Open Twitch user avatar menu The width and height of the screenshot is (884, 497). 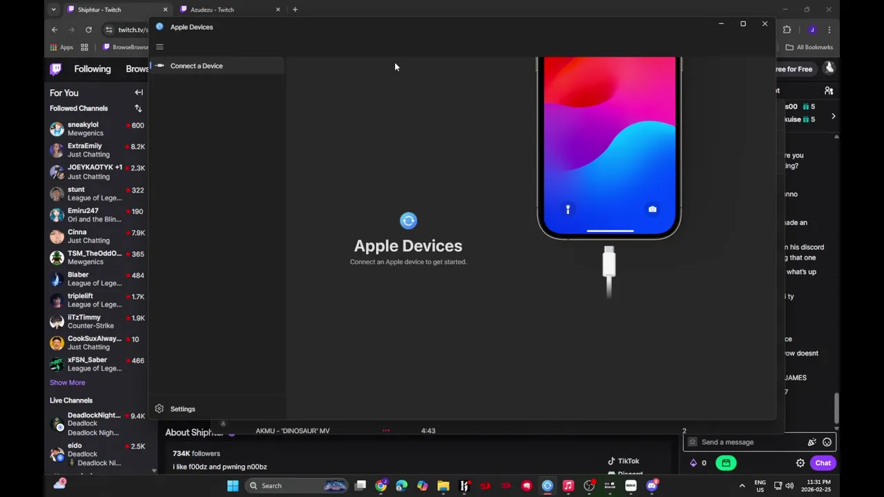click(829, 68)
